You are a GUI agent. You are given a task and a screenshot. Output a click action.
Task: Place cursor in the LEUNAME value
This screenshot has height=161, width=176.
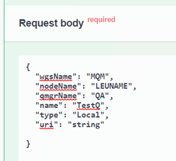pyautogui.click(x=111, y=86)
